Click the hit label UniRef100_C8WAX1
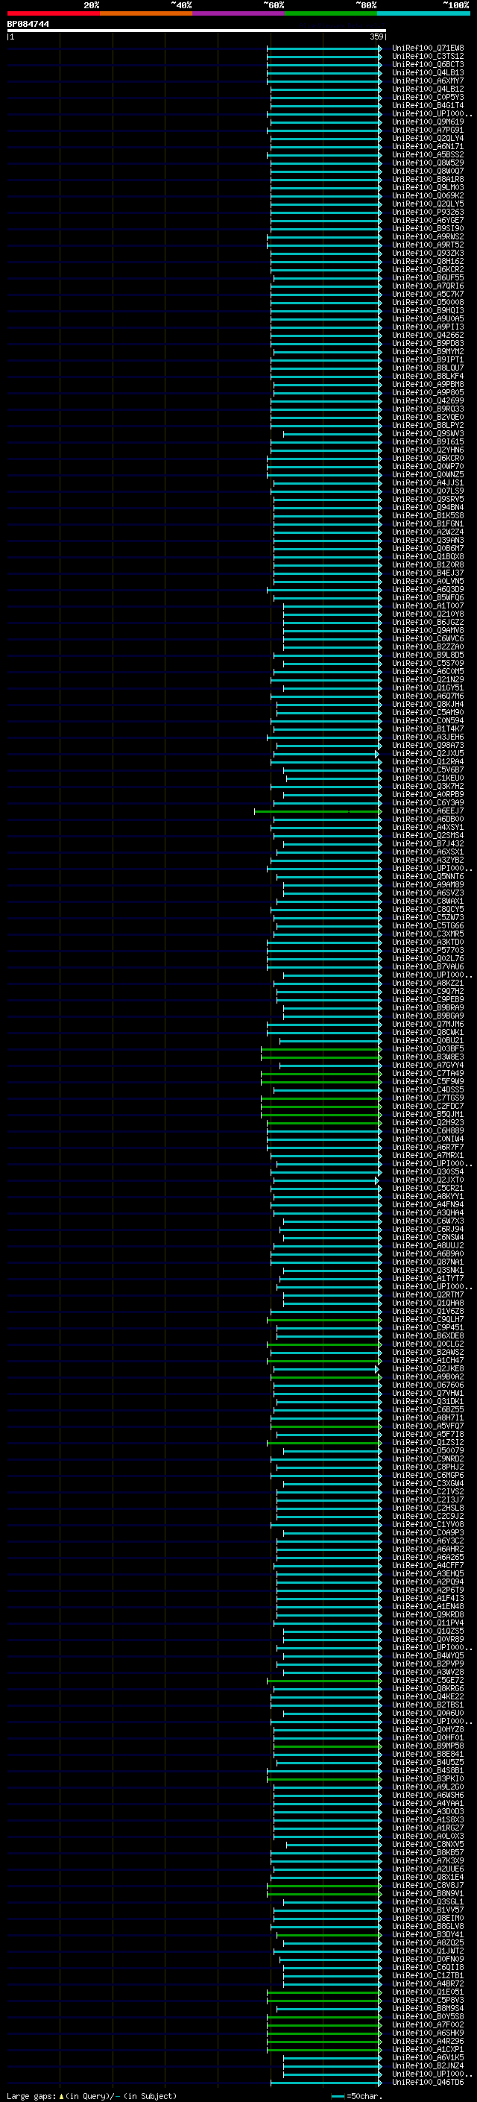 tap(428, 901)
